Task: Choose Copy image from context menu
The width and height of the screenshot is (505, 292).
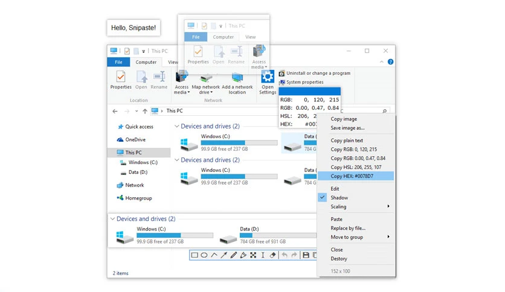Action: click(x=344, y=119)
